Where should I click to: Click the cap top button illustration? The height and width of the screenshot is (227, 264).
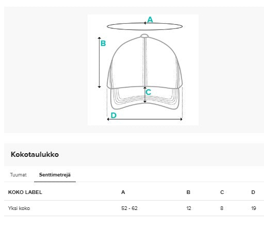[x=144, y=36]
